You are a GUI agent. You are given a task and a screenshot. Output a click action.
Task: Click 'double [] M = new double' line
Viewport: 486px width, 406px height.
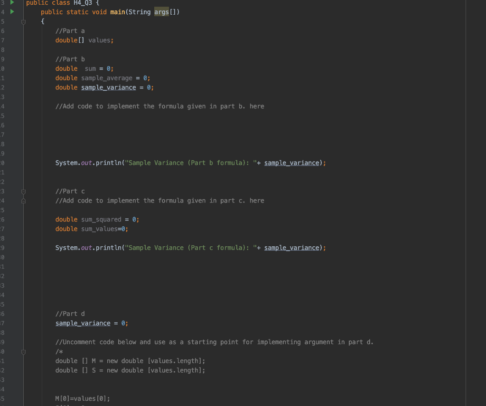(x=130, y=361)
